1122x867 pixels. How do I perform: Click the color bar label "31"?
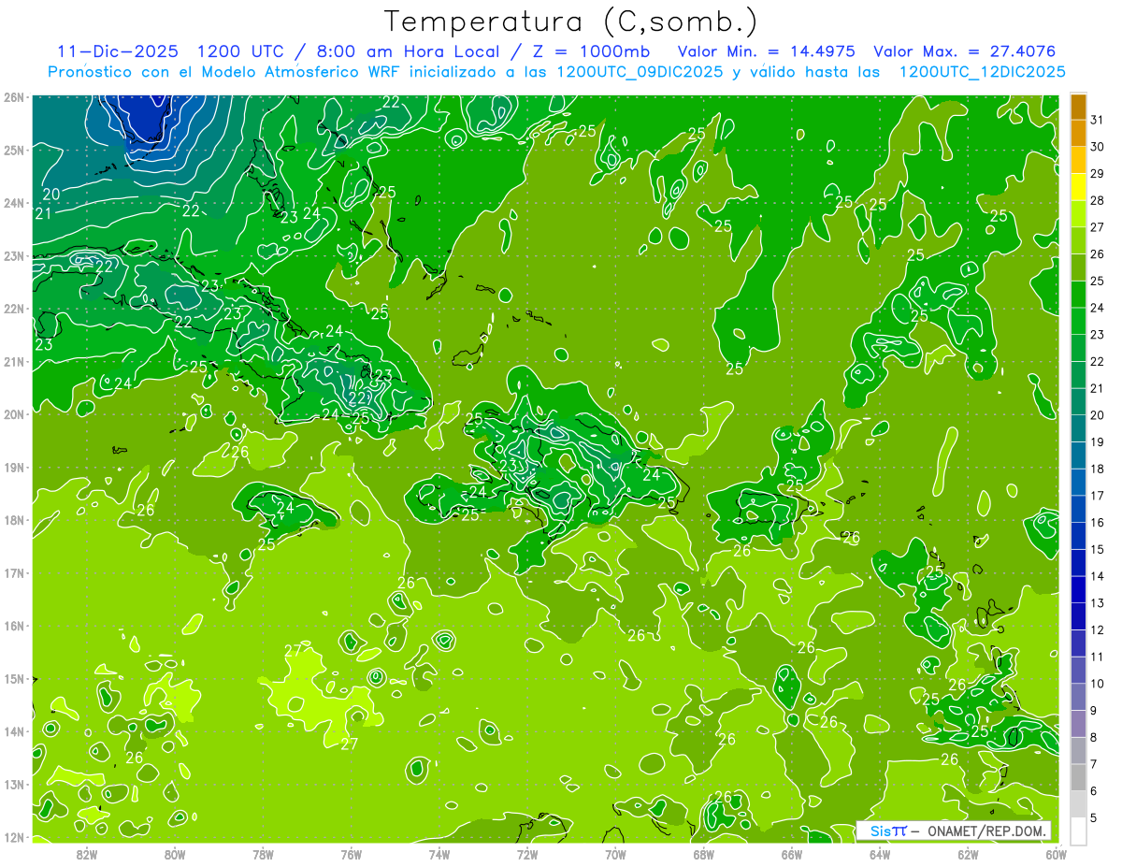point(1098,120)
